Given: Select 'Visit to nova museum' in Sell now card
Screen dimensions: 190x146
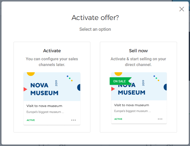Looking at the screenshot, I should click(x=132, y=105).
